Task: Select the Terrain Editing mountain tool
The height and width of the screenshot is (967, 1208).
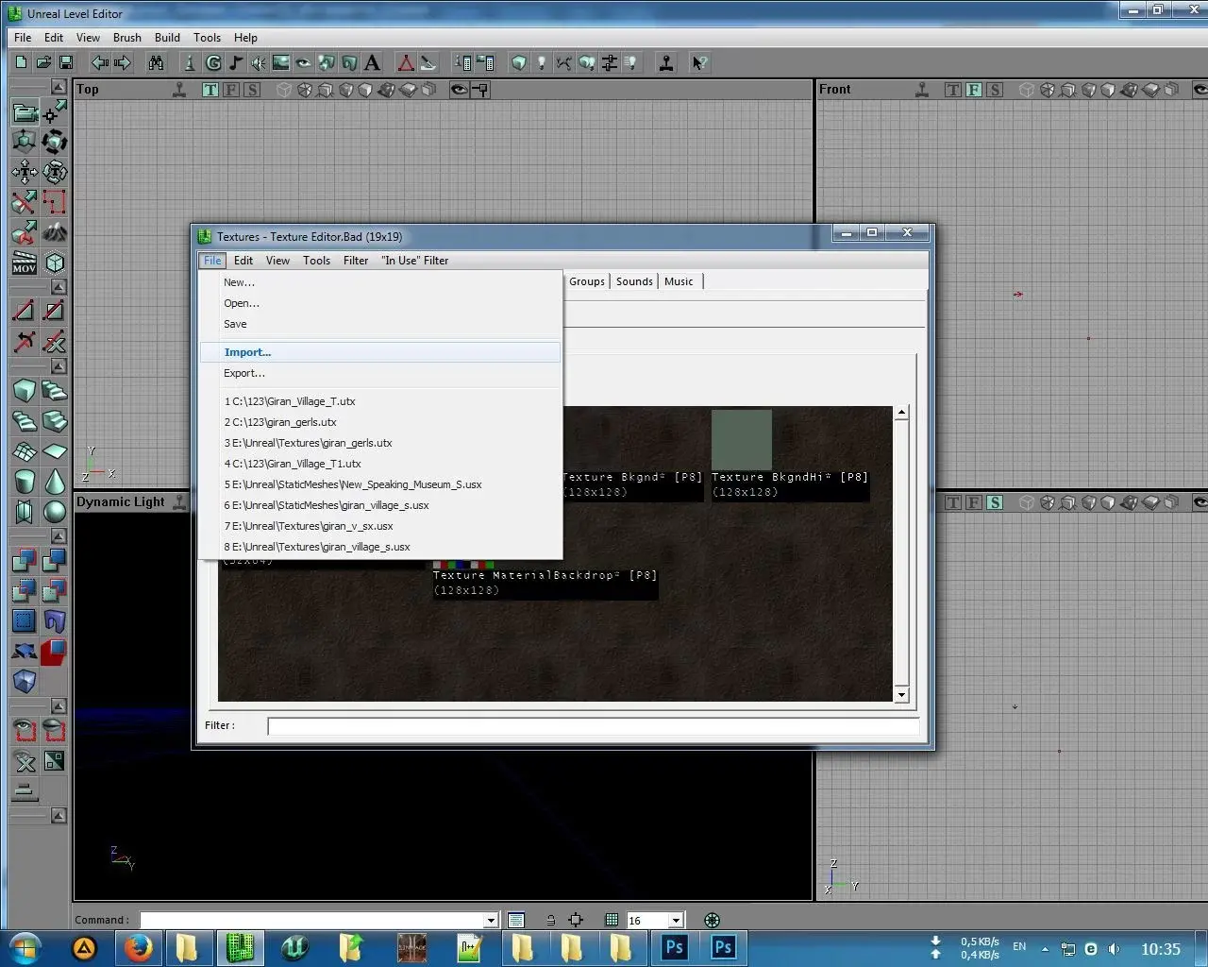Action: click(55, 231)
